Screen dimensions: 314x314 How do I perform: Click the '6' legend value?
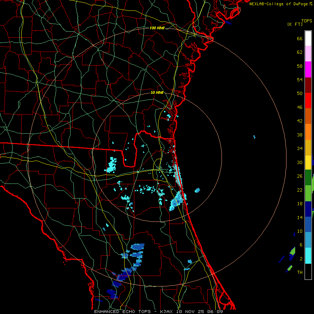(x=301, y=245)
